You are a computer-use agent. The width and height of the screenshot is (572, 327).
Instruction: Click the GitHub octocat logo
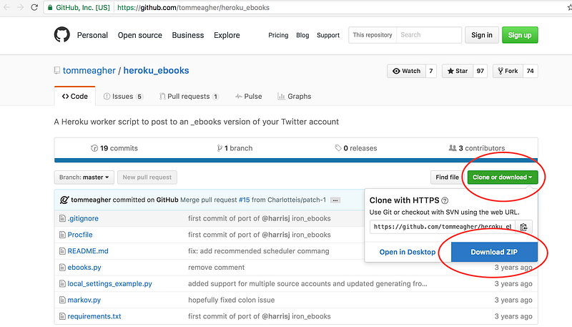[x=63, y=34]
